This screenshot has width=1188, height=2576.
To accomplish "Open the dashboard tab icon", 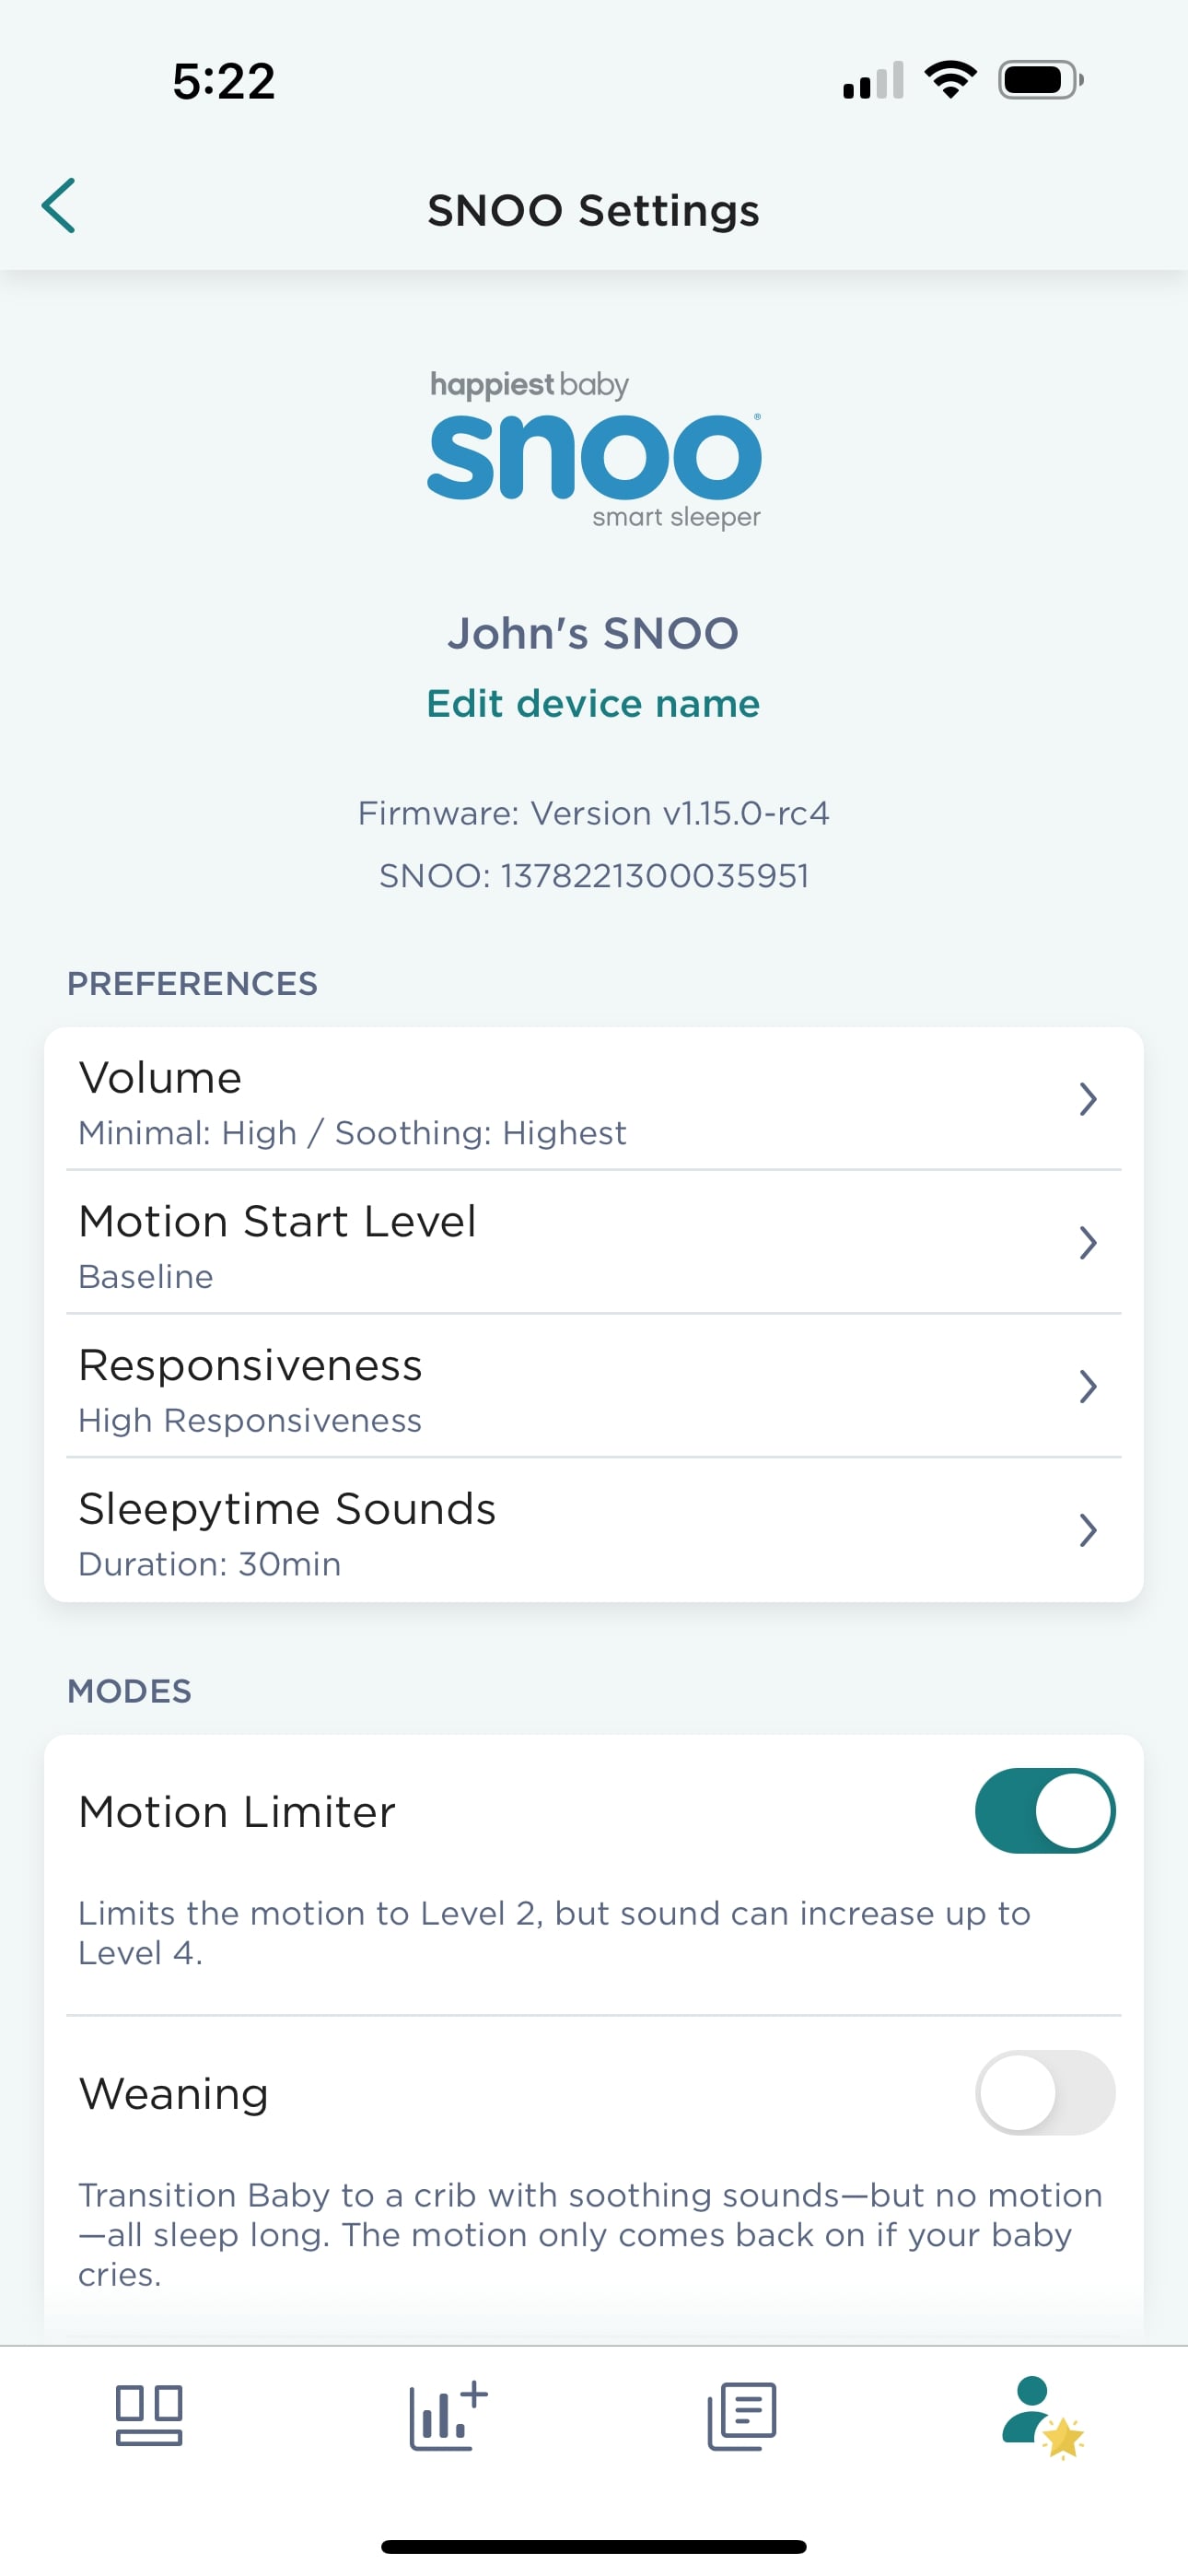I will click(x=149, y=2415).
